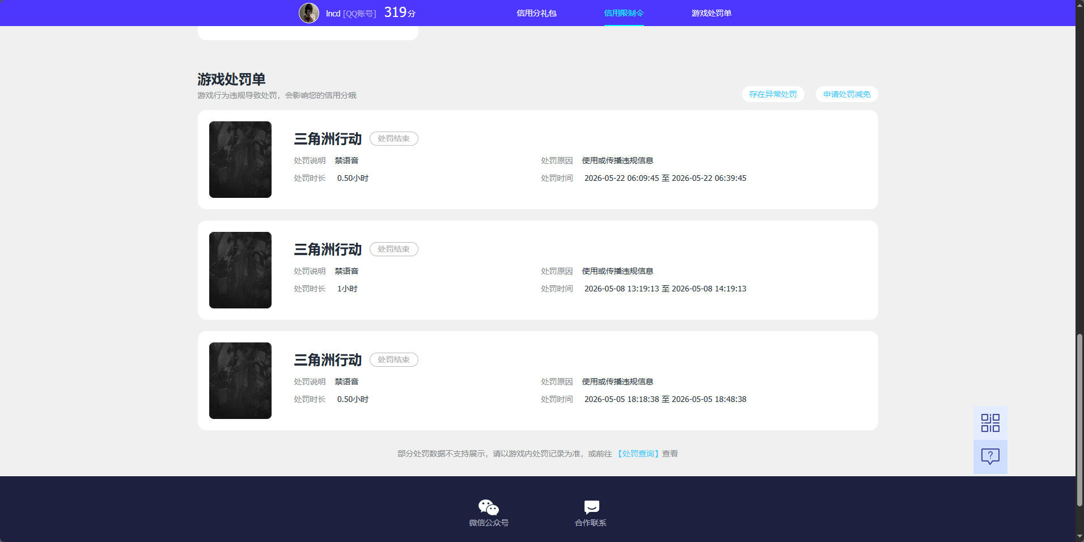
Task: Click the page vertical scrollbar thumb
Action: coord(1079,420)
